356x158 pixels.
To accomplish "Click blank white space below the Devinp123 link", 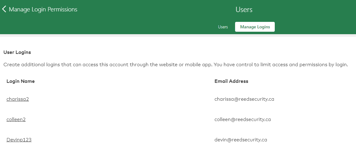I will [x=19, y=152].
